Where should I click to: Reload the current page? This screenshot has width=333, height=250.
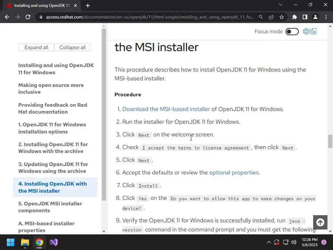click(x=28, y=17)
